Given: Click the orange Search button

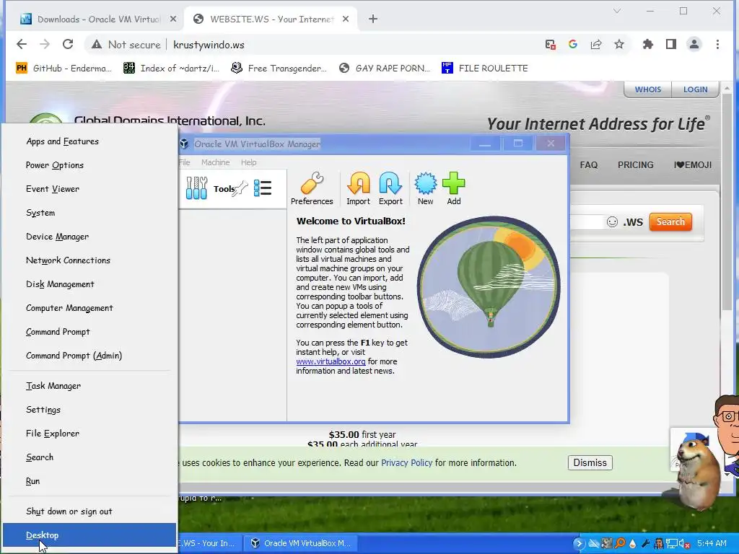Looking at the screenshot, I should [x=670, y=222].
